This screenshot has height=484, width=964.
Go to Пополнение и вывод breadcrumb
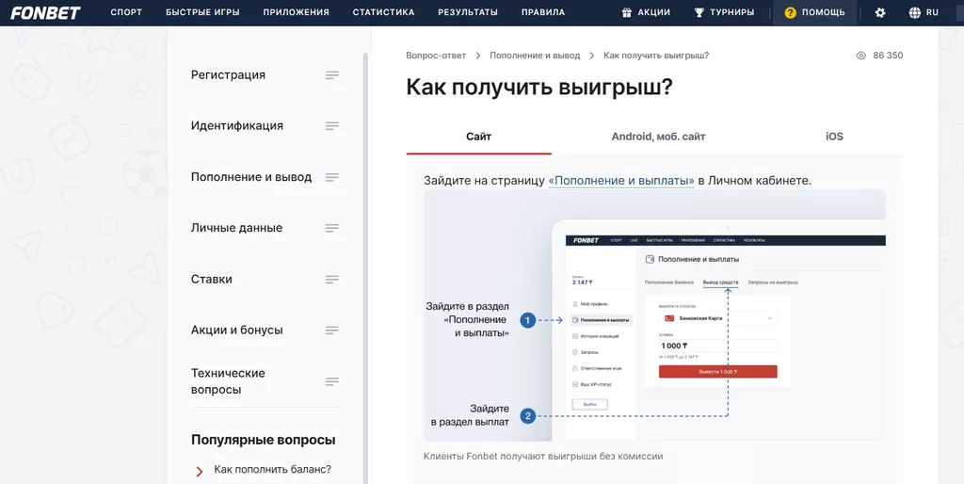(x=535, y=56)
